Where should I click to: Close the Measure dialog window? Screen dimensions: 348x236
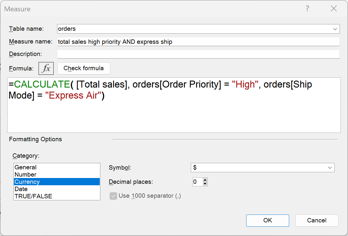[334, 9]
